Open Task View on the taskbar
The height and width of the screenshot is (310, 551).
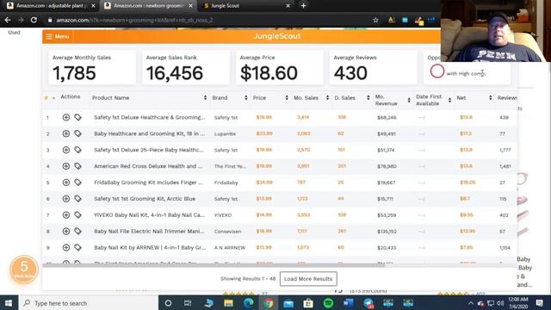(188, 303)
